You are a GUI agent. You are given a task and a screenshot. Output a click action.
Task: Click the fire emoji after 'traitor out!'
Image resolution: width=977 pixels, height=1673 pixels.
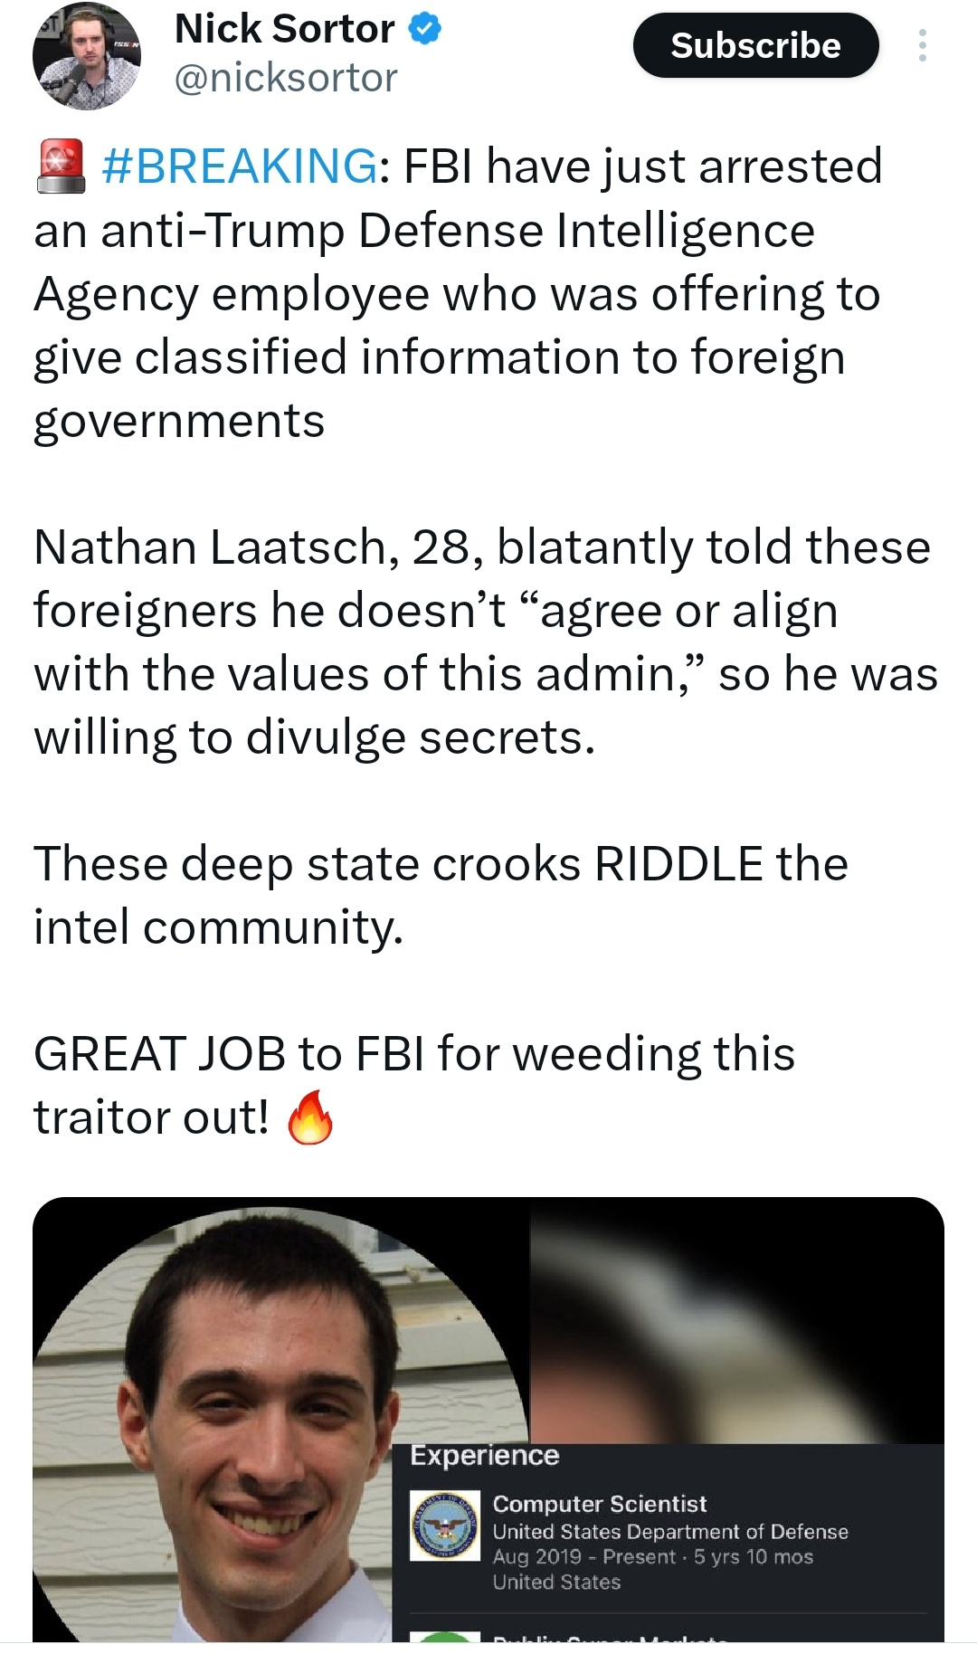pos(310,1118)
